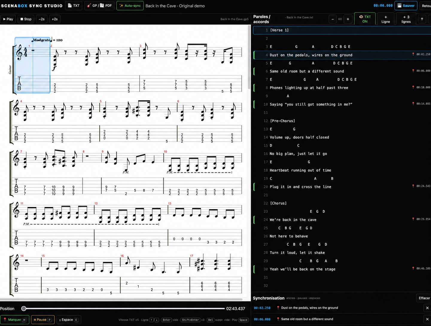The image size is (431, 326).
Task: Start playback with Play
Action: click(x=8, y=19)
